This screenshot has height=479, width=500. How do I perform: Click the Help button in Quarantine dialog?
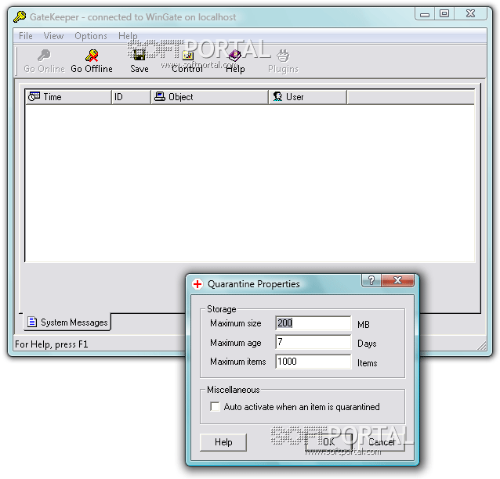[x=223, y=442]
